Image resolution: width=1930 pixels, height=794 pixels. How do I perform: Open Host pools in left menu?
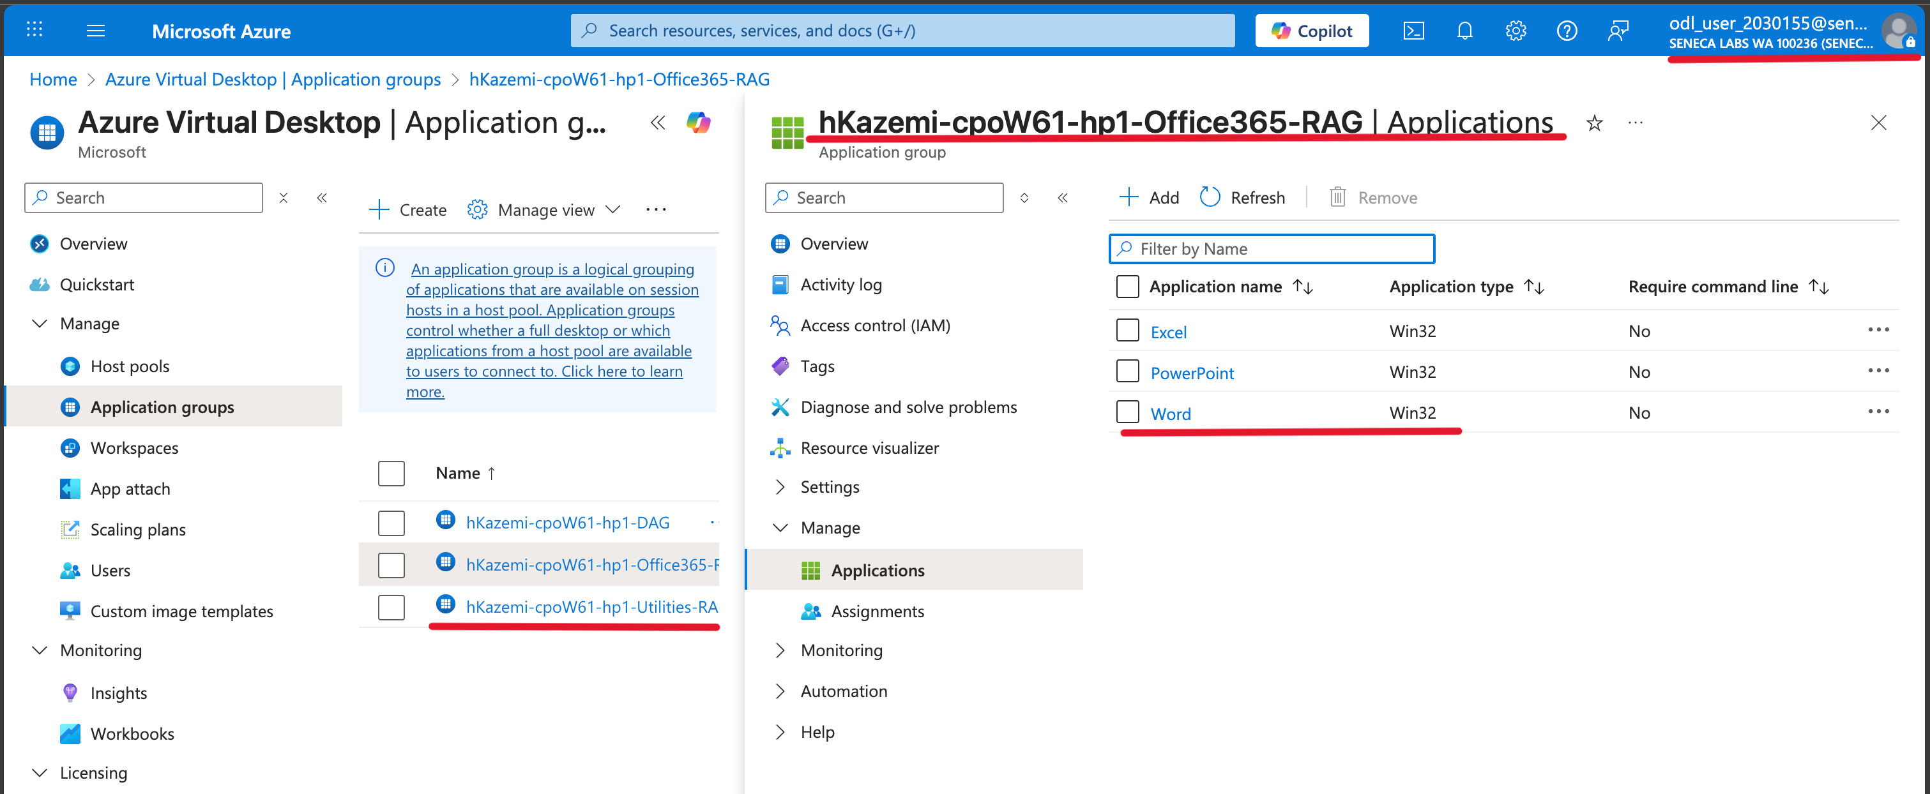pos(130,366)
